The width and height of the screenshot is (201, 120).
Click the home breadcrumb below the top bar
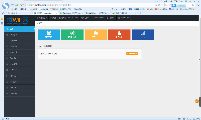click(39, 23)
